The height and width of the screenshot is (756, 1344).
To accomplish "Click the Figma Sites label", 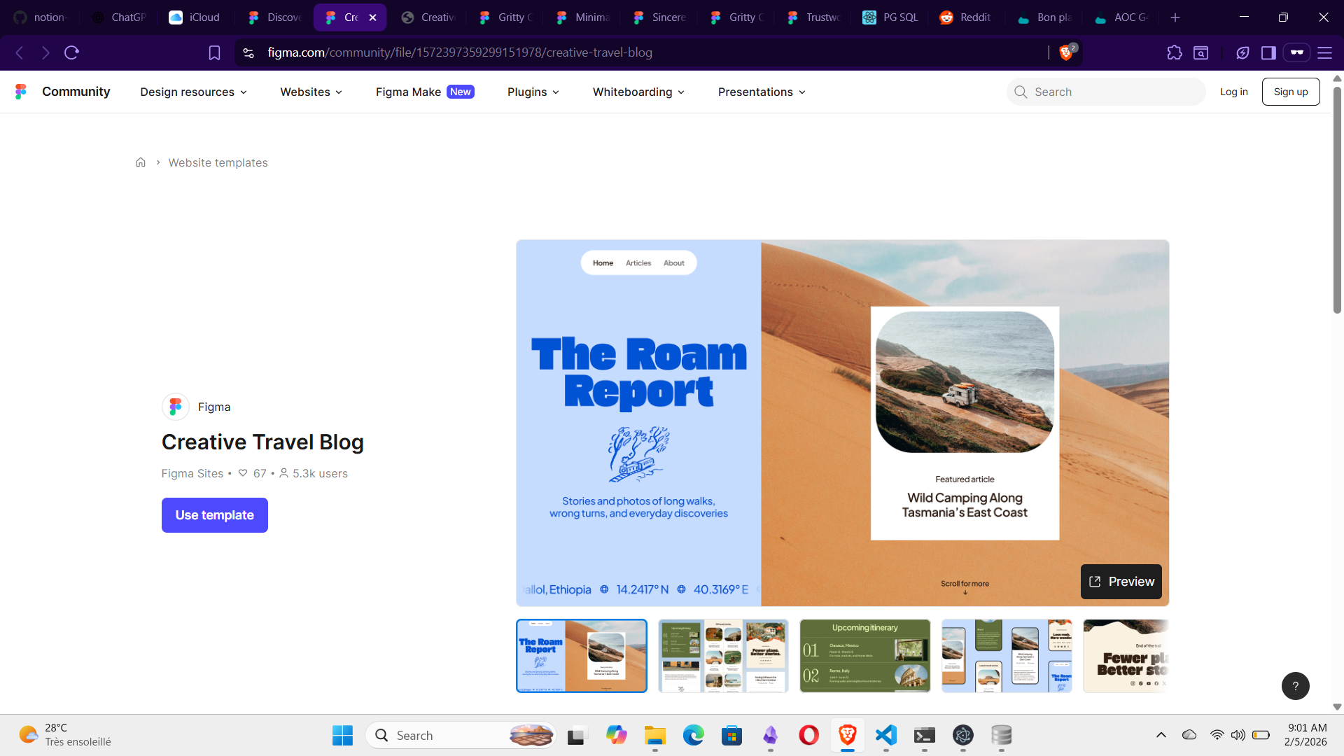I will click(x=192, y=473).
